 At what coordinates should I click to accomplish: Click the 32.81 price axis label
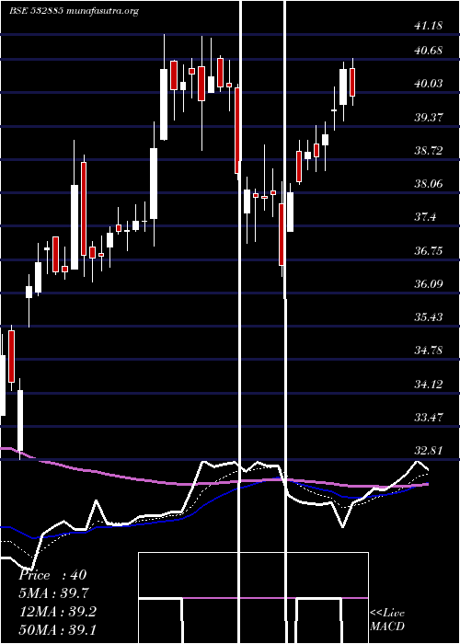click(x=428, y=451)
